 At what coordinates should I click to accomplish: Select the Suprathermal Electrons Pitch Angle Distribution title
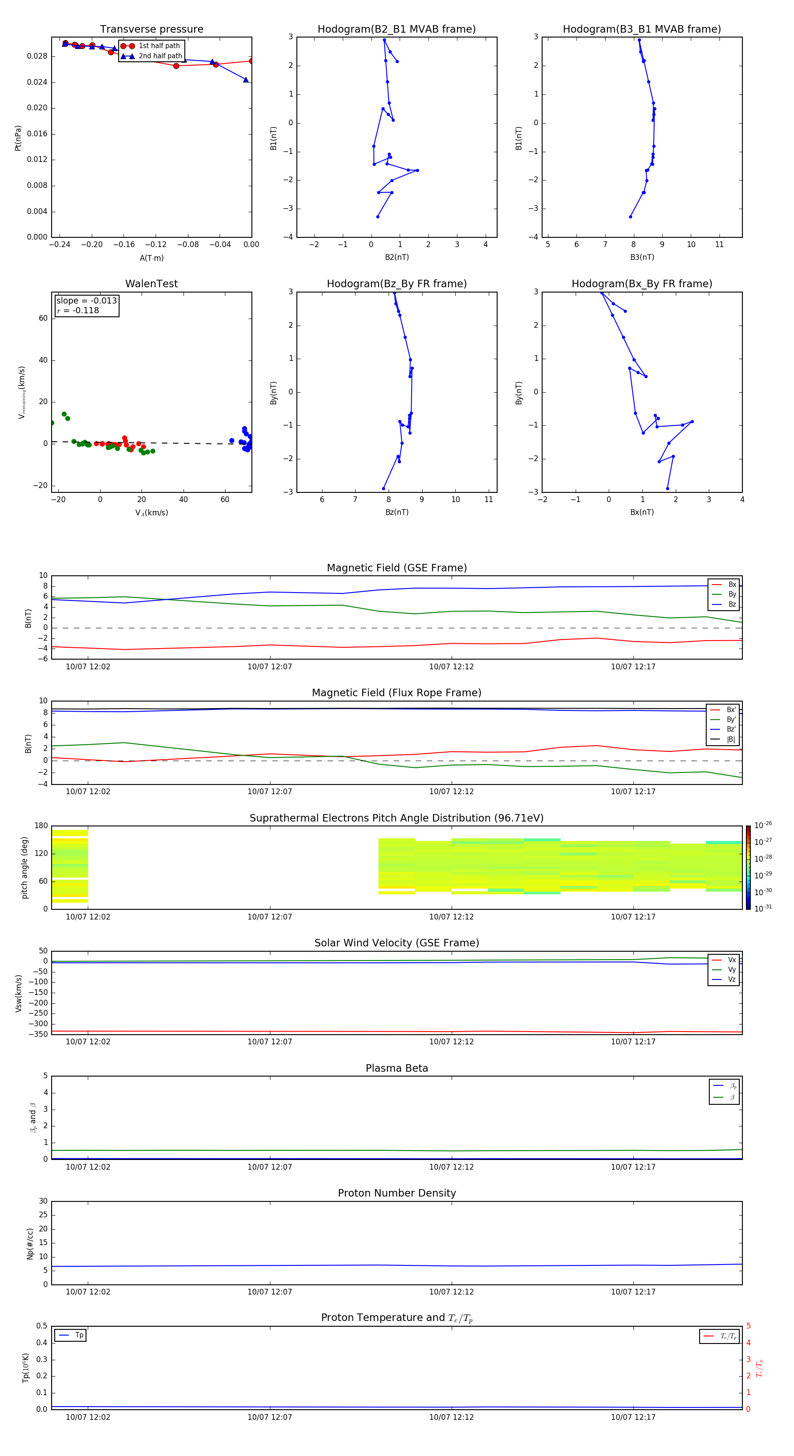click(397, 818)
